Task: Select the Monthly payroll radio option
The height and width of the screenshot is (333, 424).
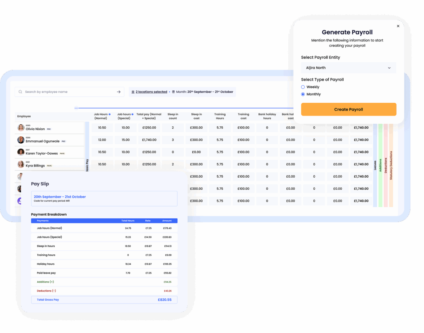Action: 303,94
